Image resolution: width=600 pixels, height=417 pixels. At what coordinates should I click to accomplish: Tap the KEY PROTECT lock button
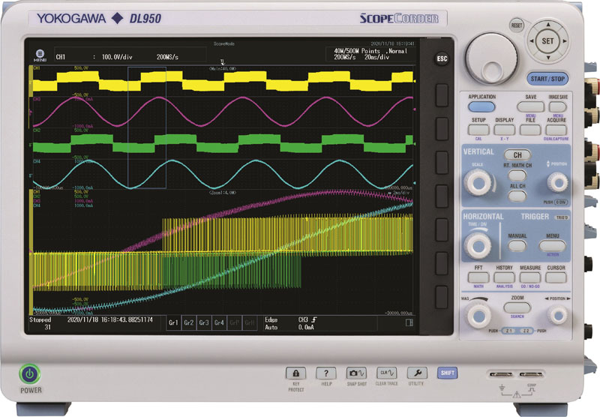click(295, 373)
